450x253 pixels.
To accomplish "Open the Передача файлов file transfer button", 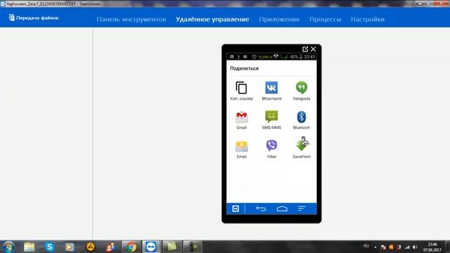I will coord(34,18).
